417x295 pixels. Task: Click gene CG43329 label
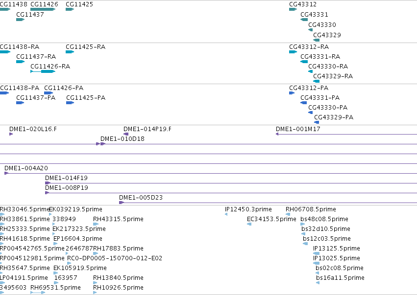coord(327,35)
